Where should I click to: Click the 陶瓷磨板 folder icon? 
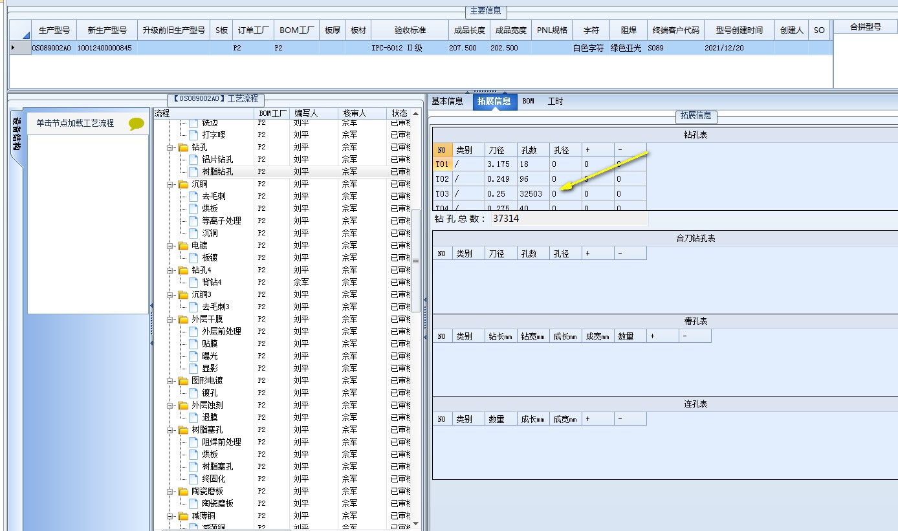click(x=183, y=492)
